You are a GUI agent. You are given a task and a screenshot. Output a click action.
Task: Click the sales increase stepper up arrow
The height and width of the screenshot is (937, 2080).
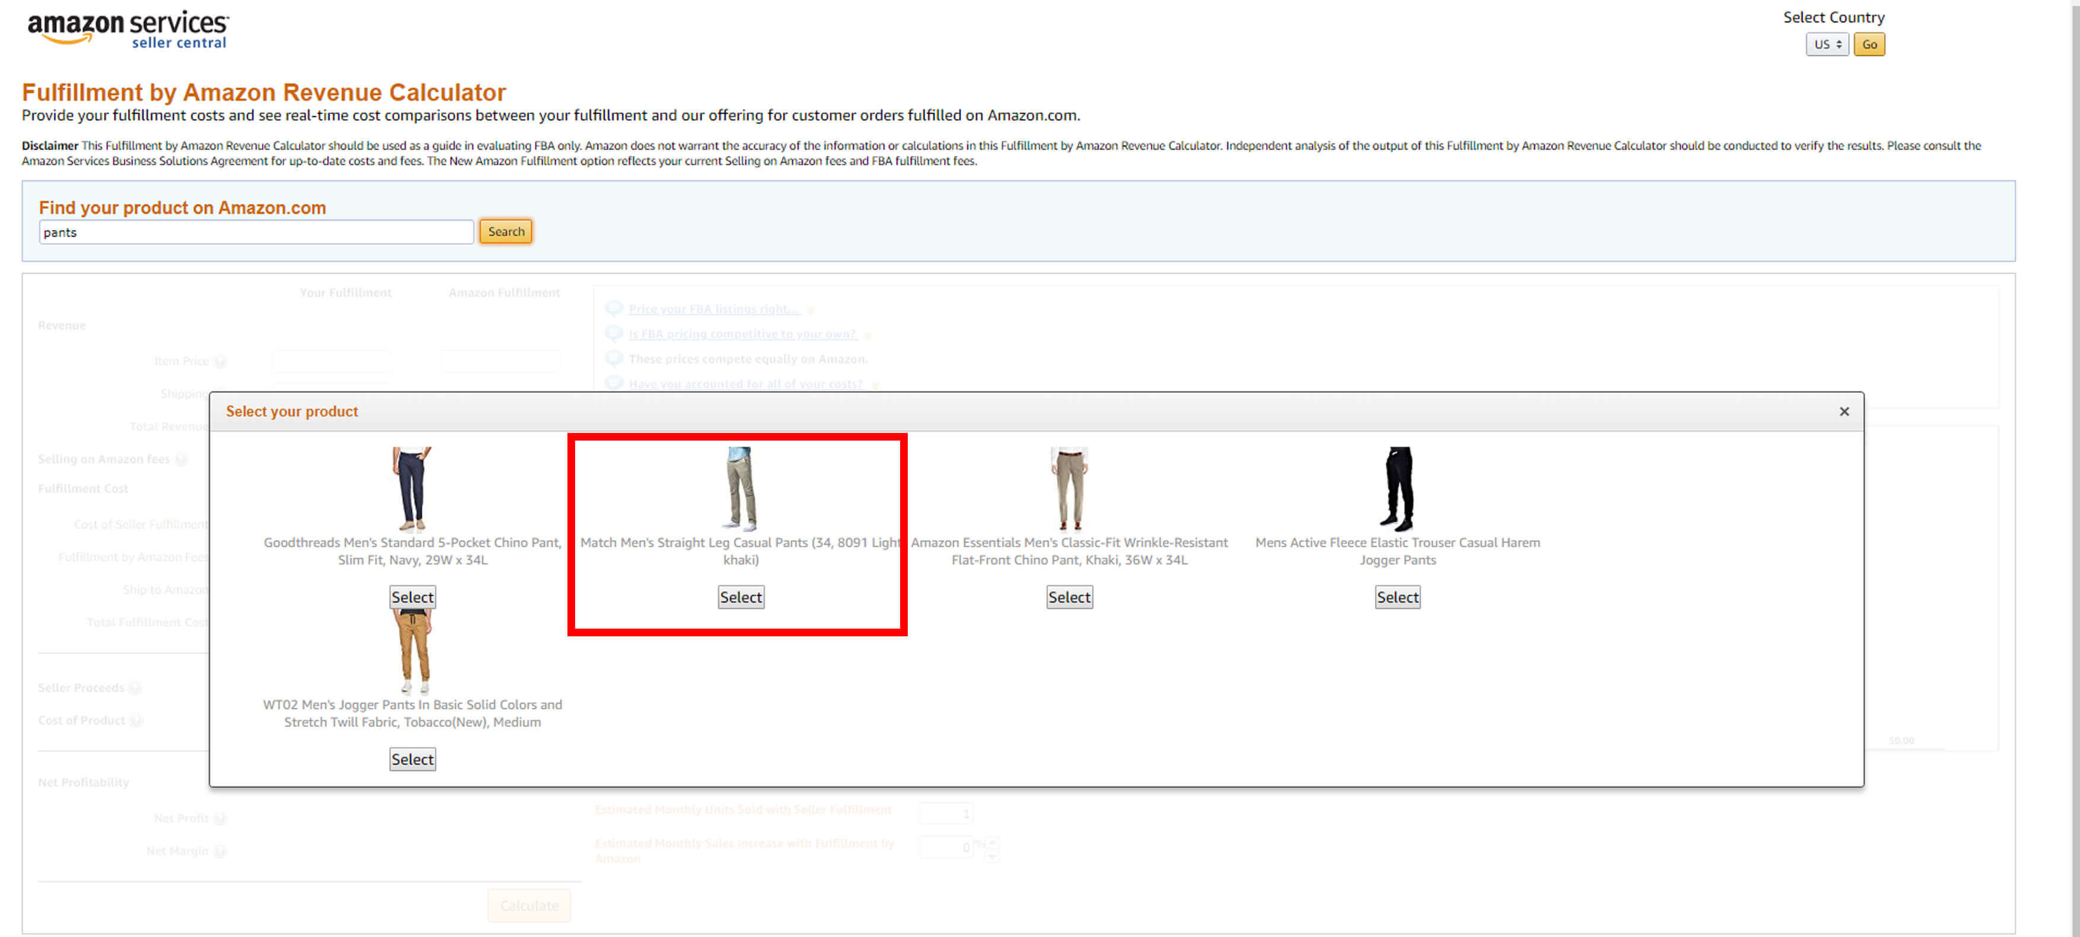(x=991, y=843)
